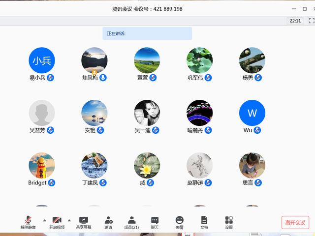Click the name label 赵静涛
Screen dimensions: 315x236
point(195,183)
